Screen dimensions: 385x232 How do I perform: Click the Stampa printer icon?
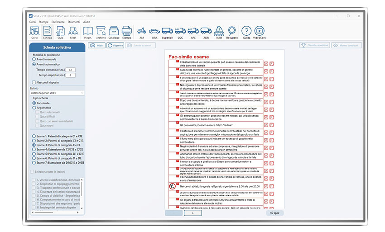coord(126,32)
